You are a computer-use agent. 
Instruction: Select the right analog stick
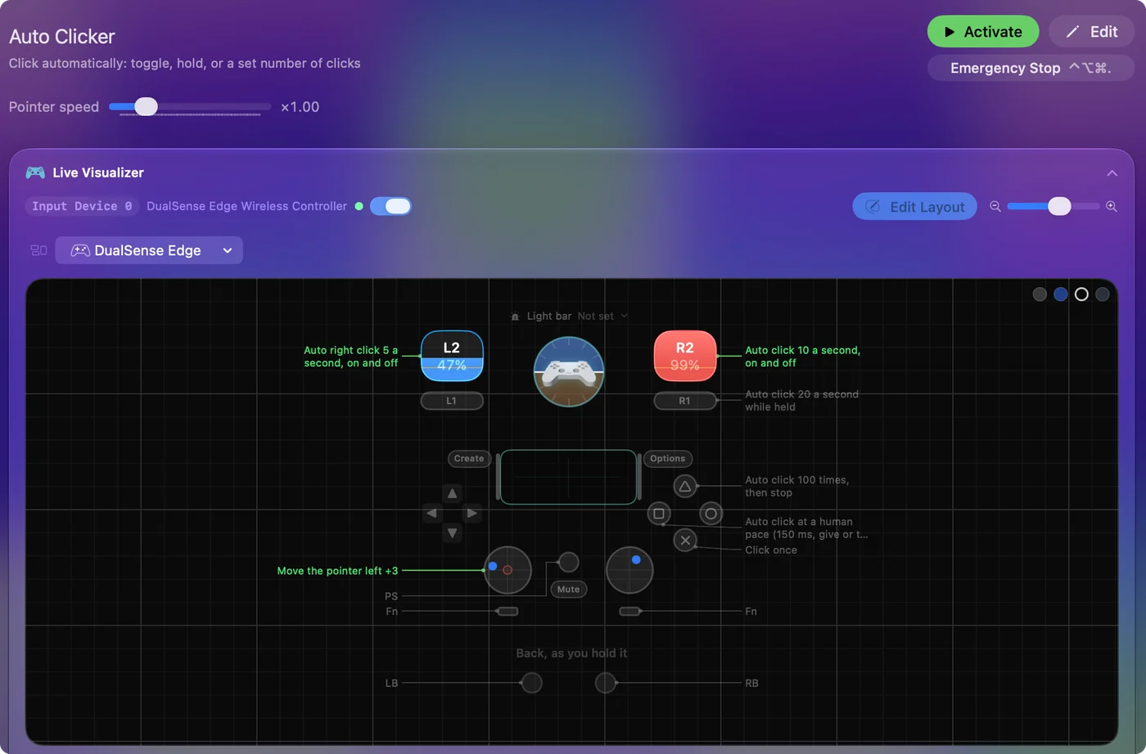(629, 570)
